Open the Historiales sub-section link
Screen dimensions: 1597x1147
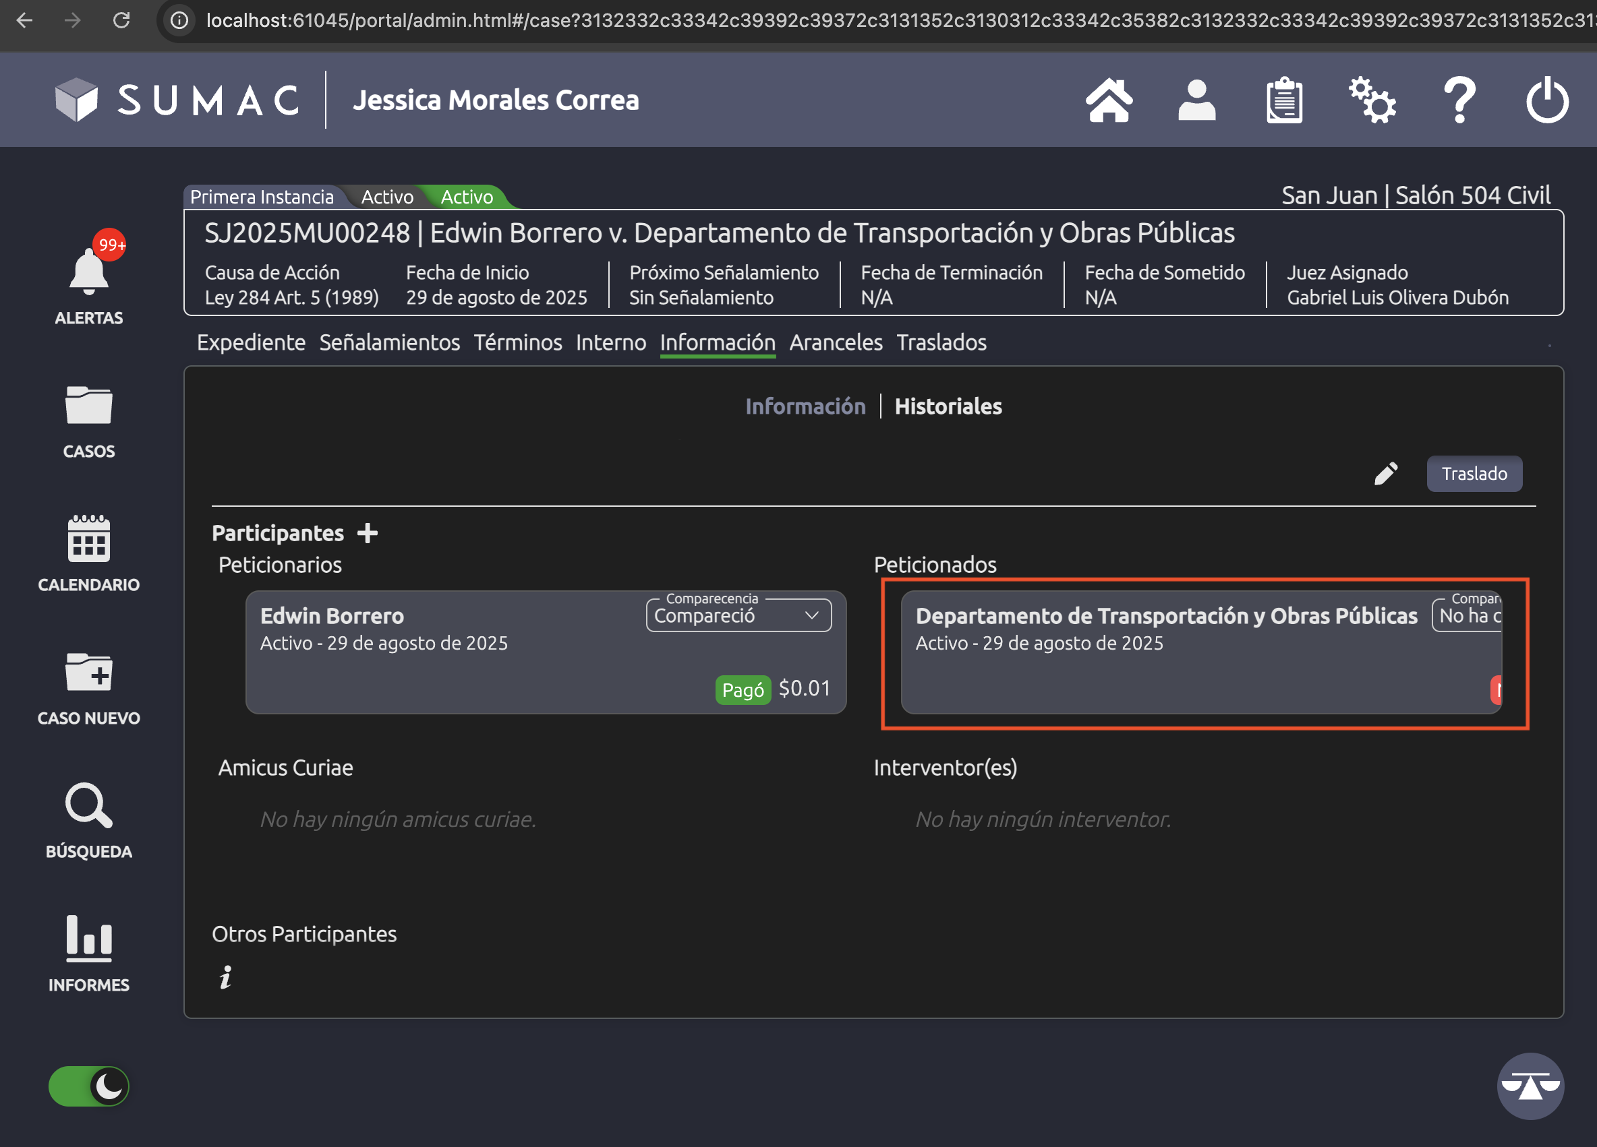tap(948, 407)
